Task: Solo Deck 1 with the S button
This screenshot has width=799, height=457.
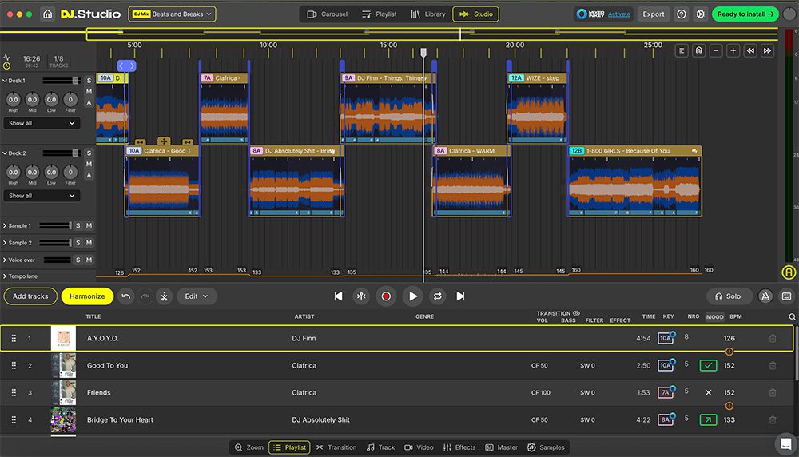Action: [89, 81]
